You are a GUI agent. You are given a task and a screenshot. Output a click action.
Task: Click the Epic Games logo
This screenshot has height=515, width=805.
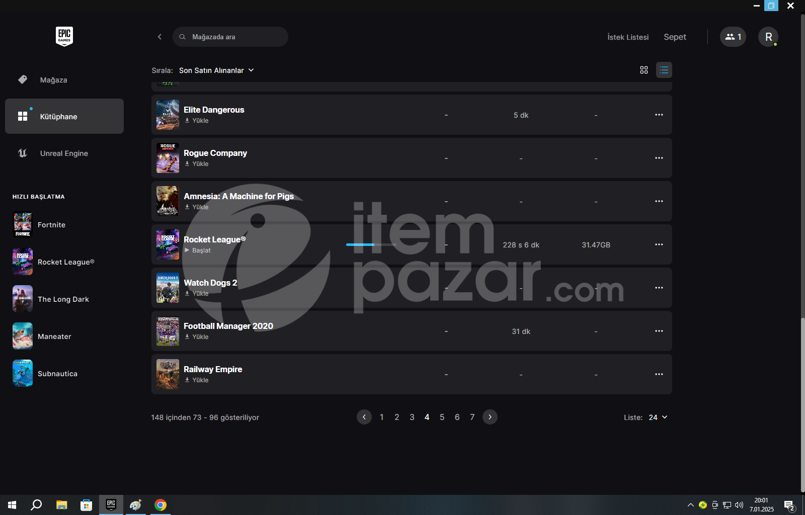point(64,36)
